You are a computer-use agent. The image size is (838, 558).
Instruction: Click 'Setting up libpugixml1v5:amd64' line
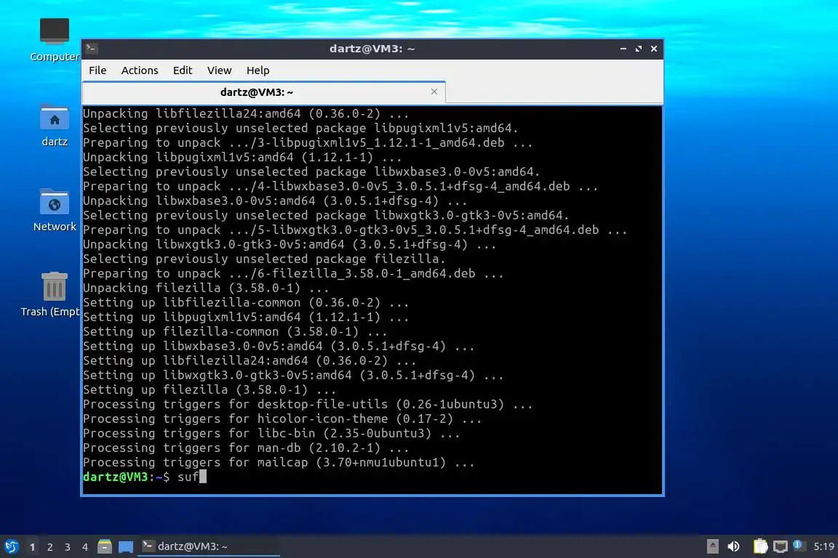point(246,318)
